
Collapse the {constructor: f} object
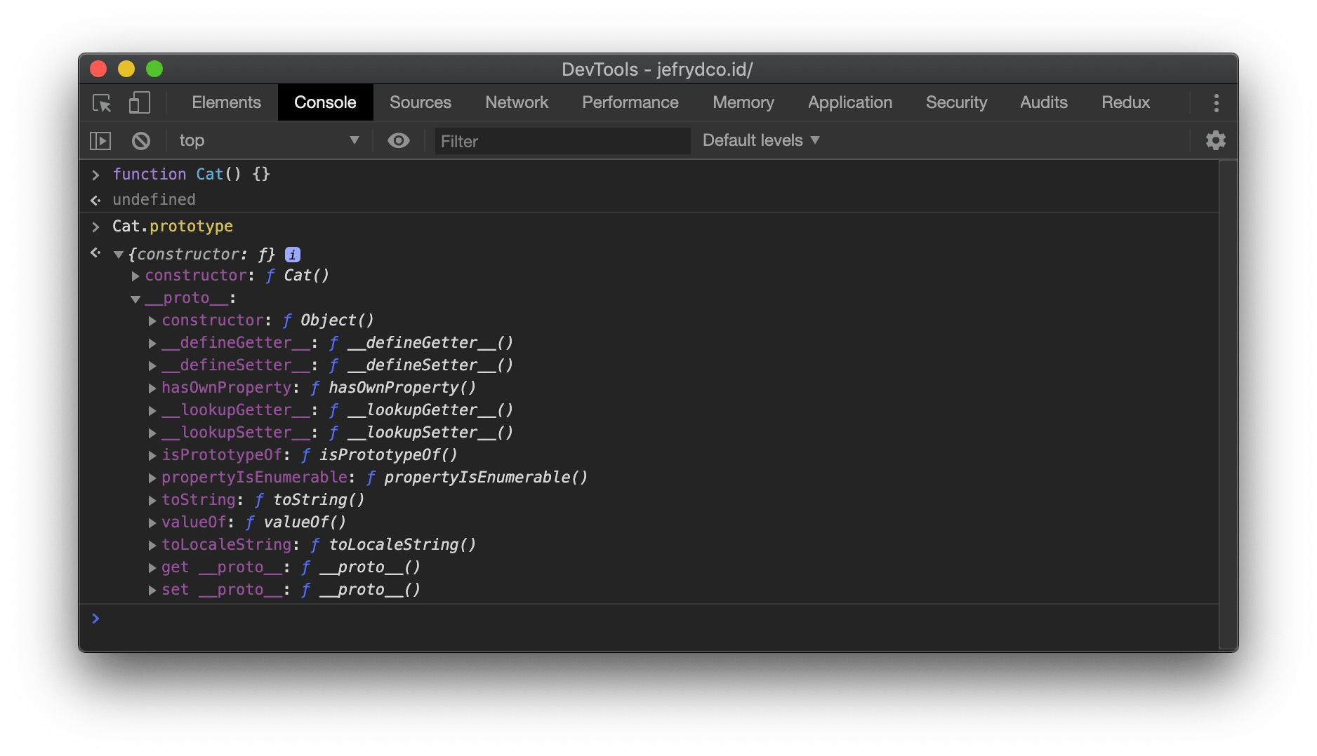click(x=119, y=255)
